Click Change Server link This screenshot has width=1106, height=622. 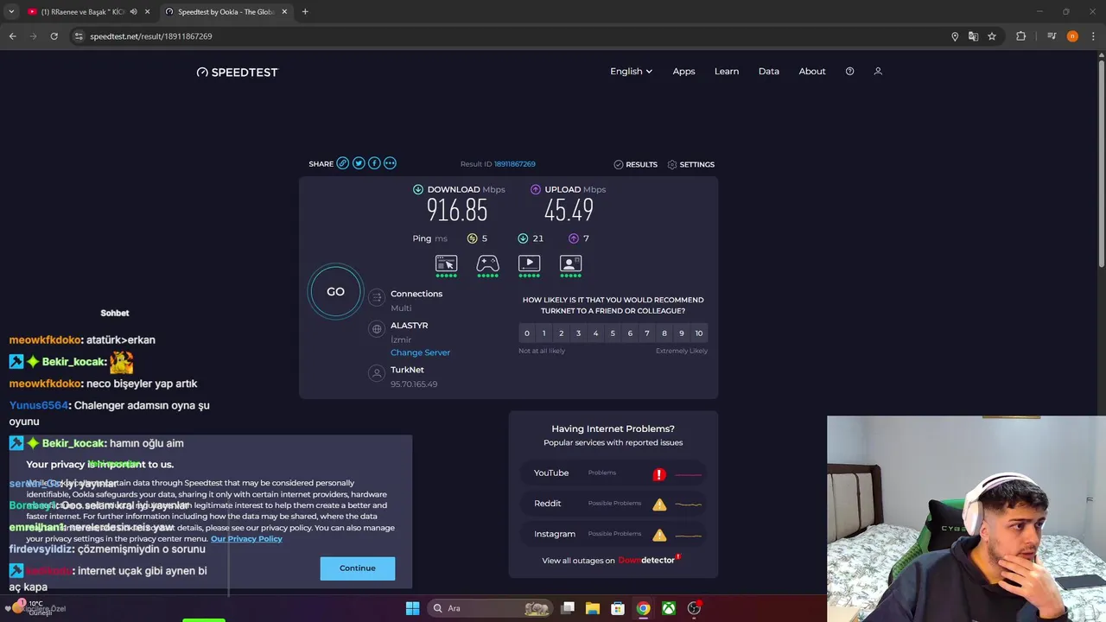point(420,352)
